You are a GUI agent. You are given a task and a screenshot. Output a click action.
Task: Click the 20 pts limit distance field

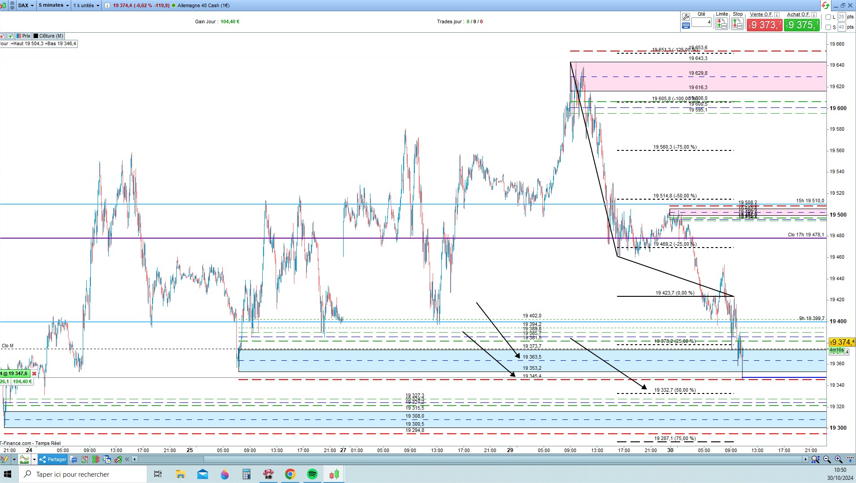[841, 17]
